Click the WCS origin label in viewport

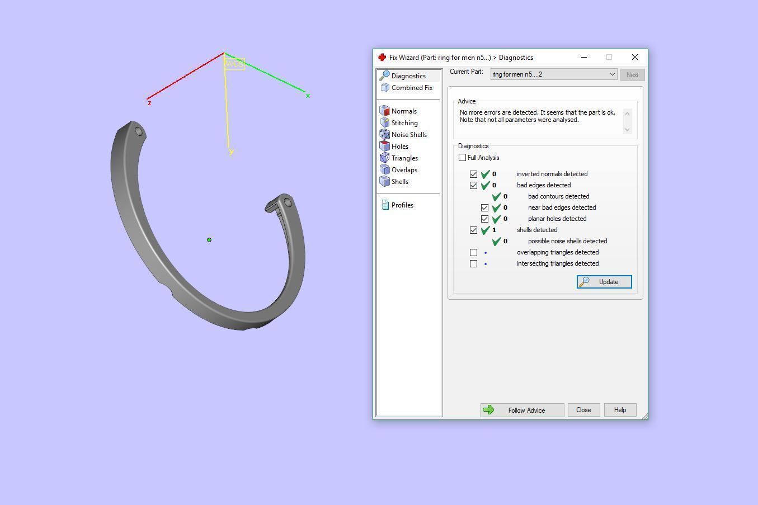[x=234, y=64]
